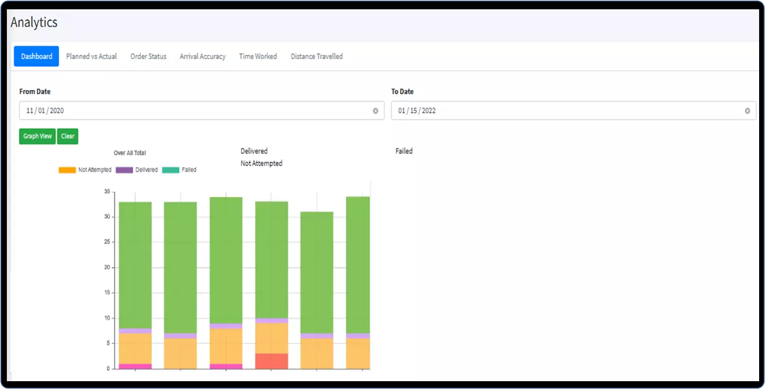Toggle Delivered purple legend swatch
Image resolution: width=765 pixels, height=389 pixels.
tap(124, 170)
